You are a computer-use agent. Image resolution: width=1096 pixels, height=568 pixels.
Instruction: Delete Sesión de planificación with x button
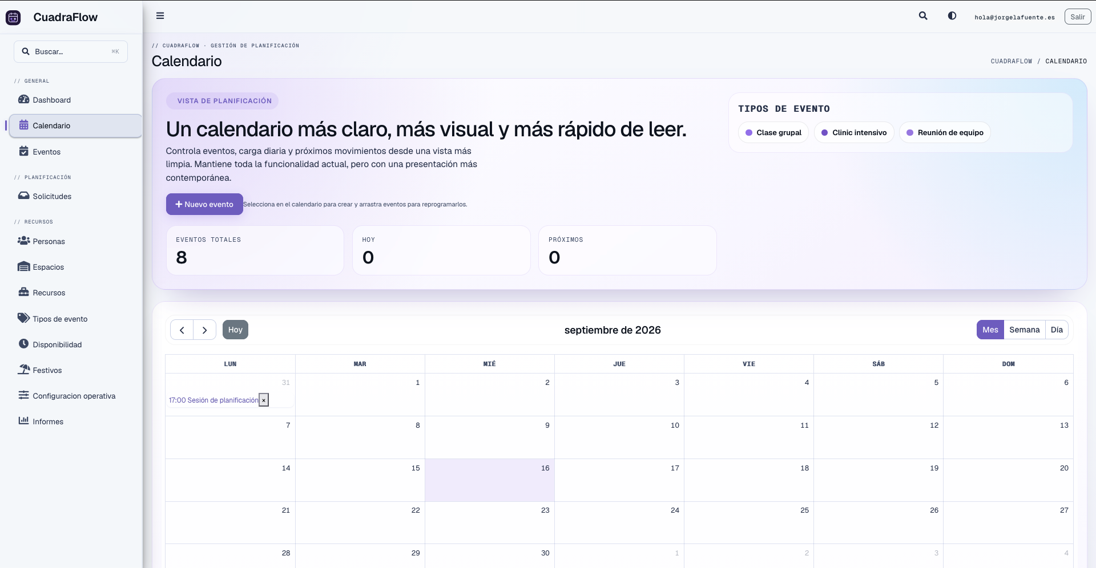point(264,400)
